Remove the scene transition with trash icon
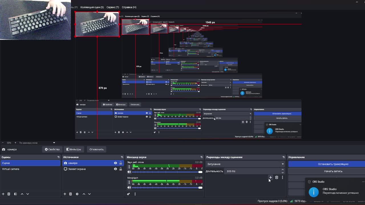 (x=277, y=177)
